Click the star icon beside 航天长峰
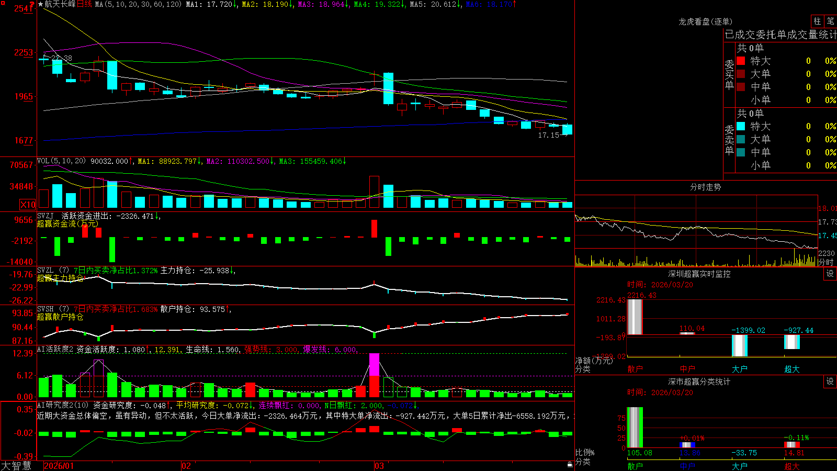The width and height of the screenshot is (837, 471). (x=41, y=4)
